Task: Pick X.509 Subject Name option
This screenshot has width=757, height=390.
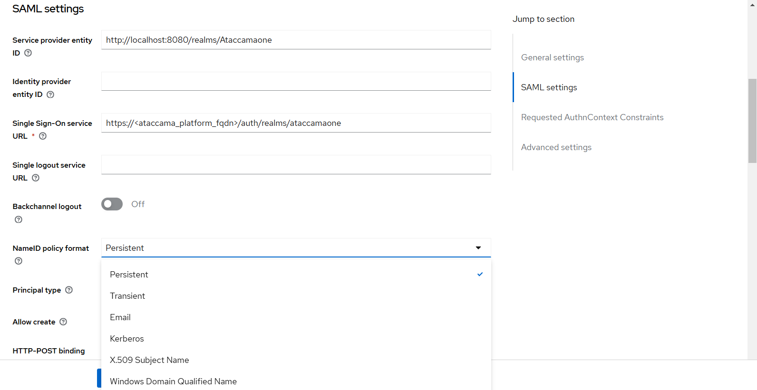Action: pos(149,360)
